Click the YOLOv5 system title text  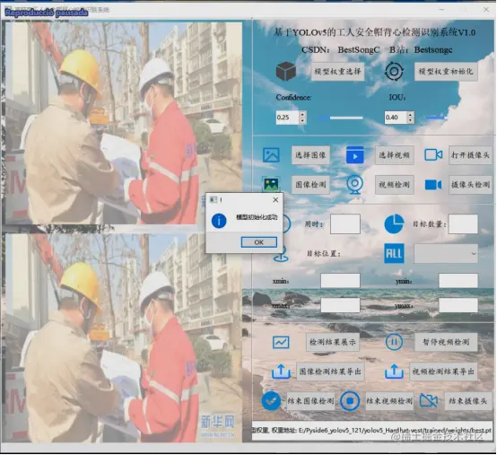[x=374, y=32]
